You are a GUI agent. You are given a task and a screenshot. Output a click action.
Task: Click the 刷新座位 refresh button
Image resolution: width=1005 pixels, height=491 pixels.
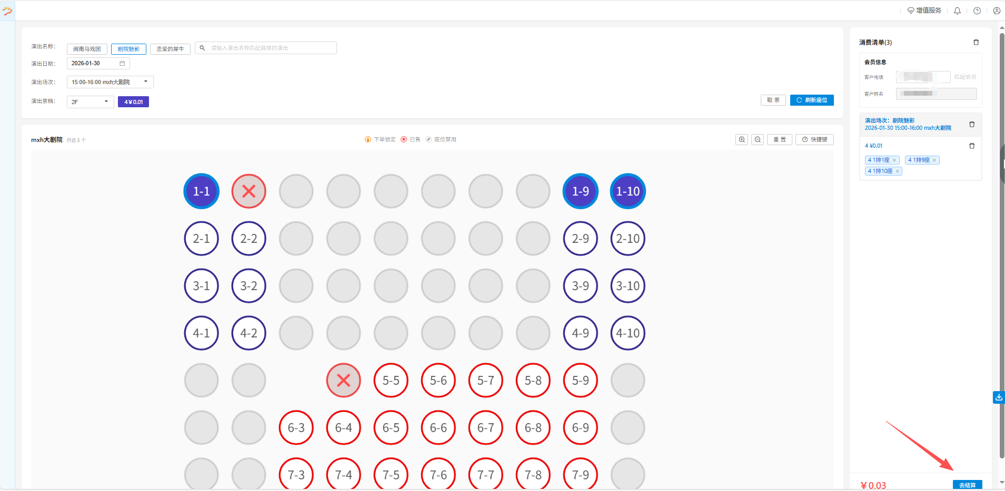click(812, 100)
